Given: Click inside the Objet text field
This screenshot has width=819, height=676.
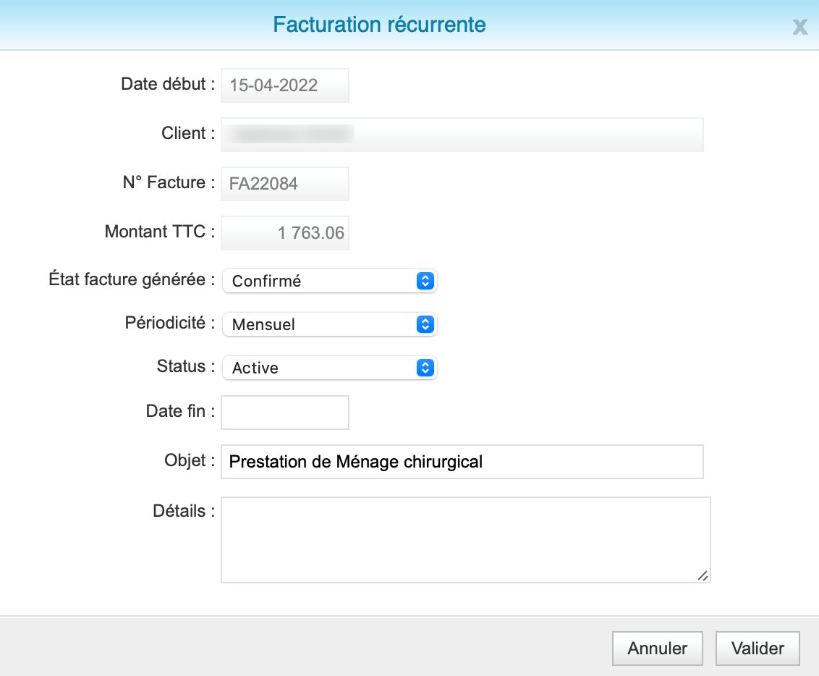Looking at the screenshot, I should coord(462,462).
